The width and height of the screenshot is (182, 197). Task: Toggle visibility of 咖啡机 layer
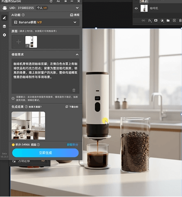tap(136, 8)
